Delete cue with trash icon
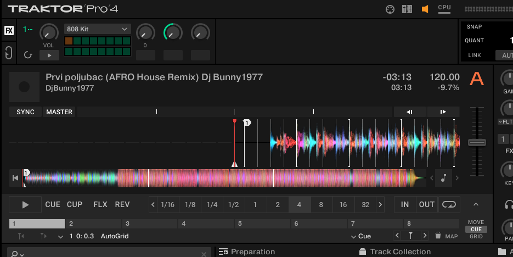513x257 pixels. pyautogui.click(x=438, y=236)
